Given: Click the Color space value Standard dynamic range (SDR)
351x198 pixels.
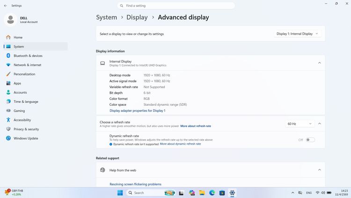Looking at the screenshot, I should coord(165,104).
